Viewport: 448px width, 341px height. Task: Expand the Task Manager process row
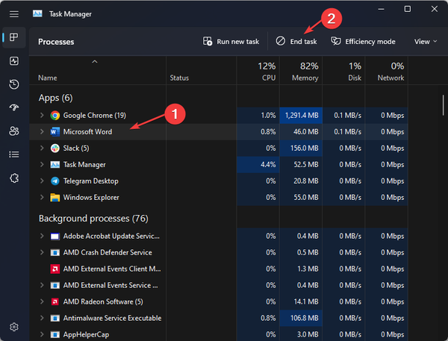click(x=42, y=164)
